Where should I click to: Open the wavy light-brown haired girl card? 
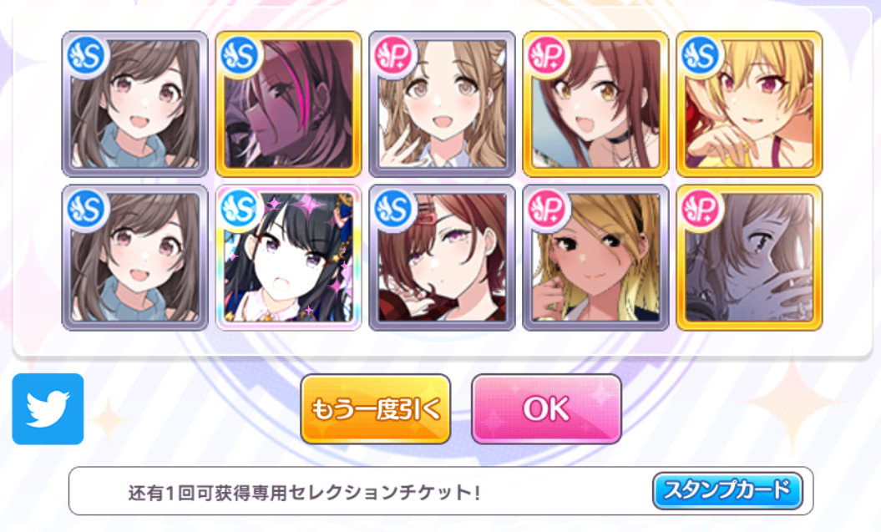coord(443,104)
